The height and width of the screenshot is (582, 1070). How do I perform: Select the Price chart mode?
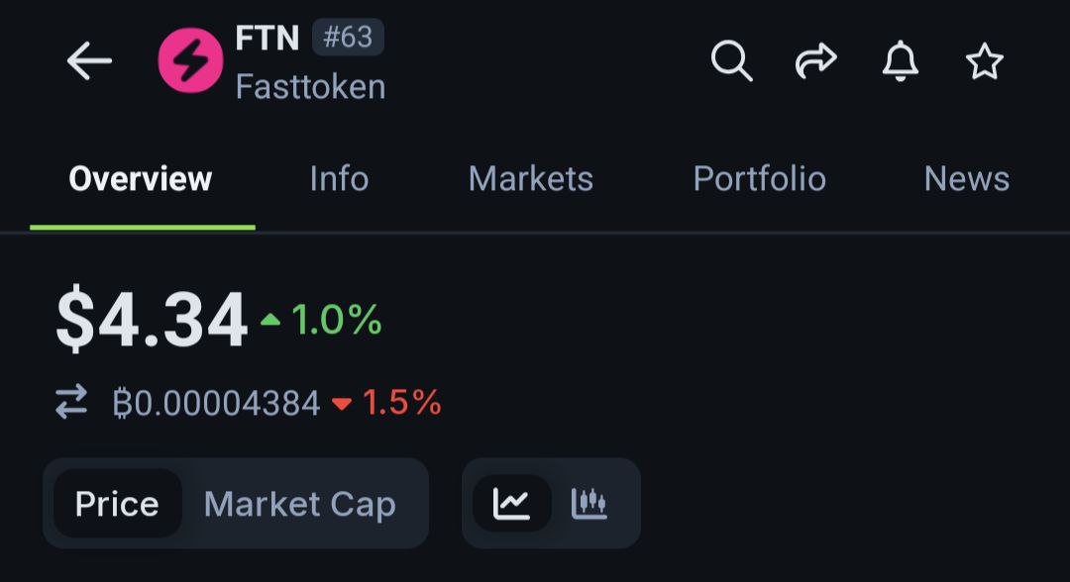click(x=117, y=504)
